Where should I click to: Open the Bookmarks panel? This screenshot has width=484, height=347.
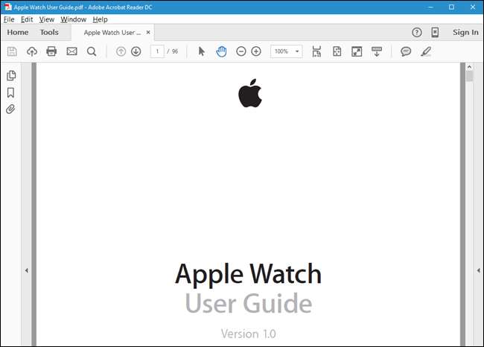coord(10,92)
